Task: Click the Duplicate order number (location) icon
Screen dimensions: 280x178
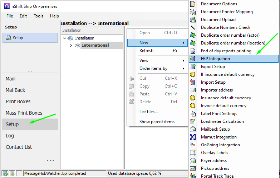Action: (193, 43)
